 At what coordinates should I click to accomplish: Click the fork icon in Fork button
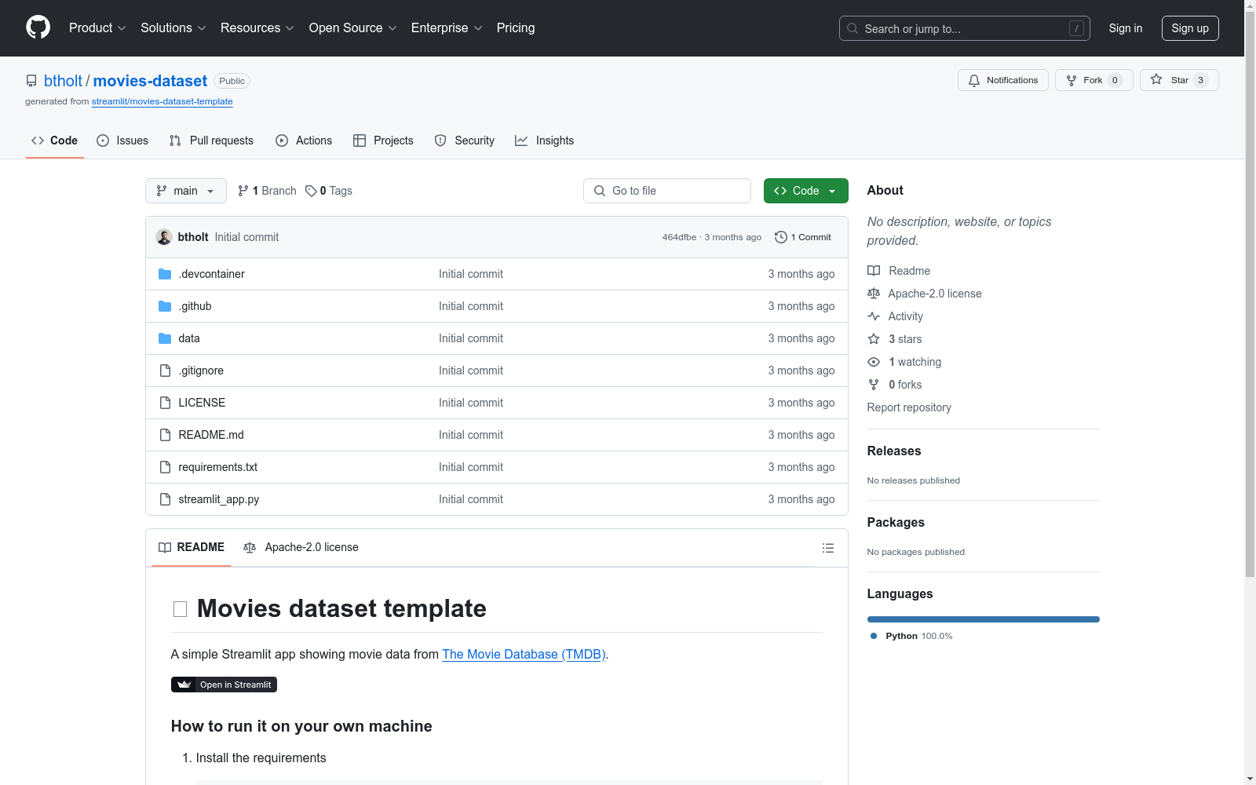(x=1072, y=80)
